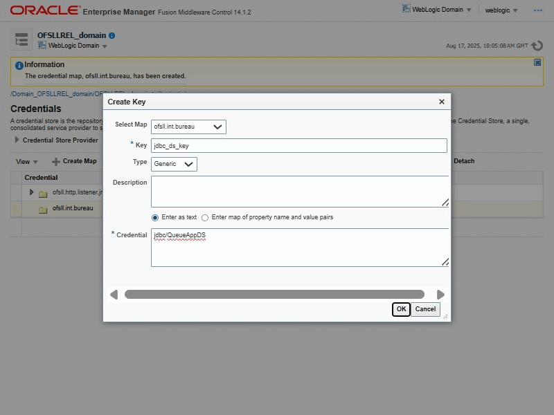Click the domain breadcrumb link
This screenshot has height=415, width=554.
[57, 94]
